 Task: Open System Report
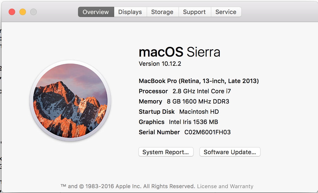(x=165, y=152)
